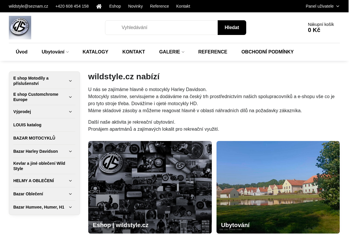The width and height of the screenshot is (353, 235).
Task: Open Výprodej category link text
Action: [x=22, y=112]
